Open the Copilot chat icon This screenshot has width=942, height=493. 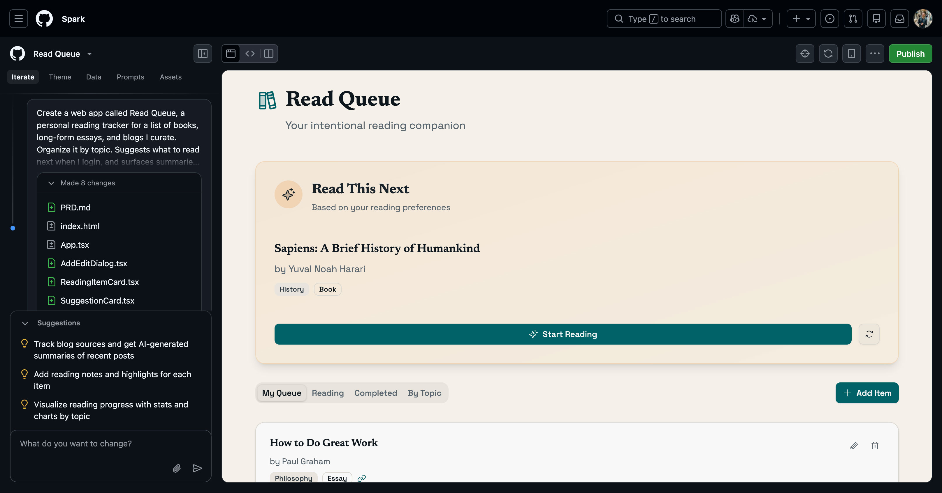[x=735, y=19]
